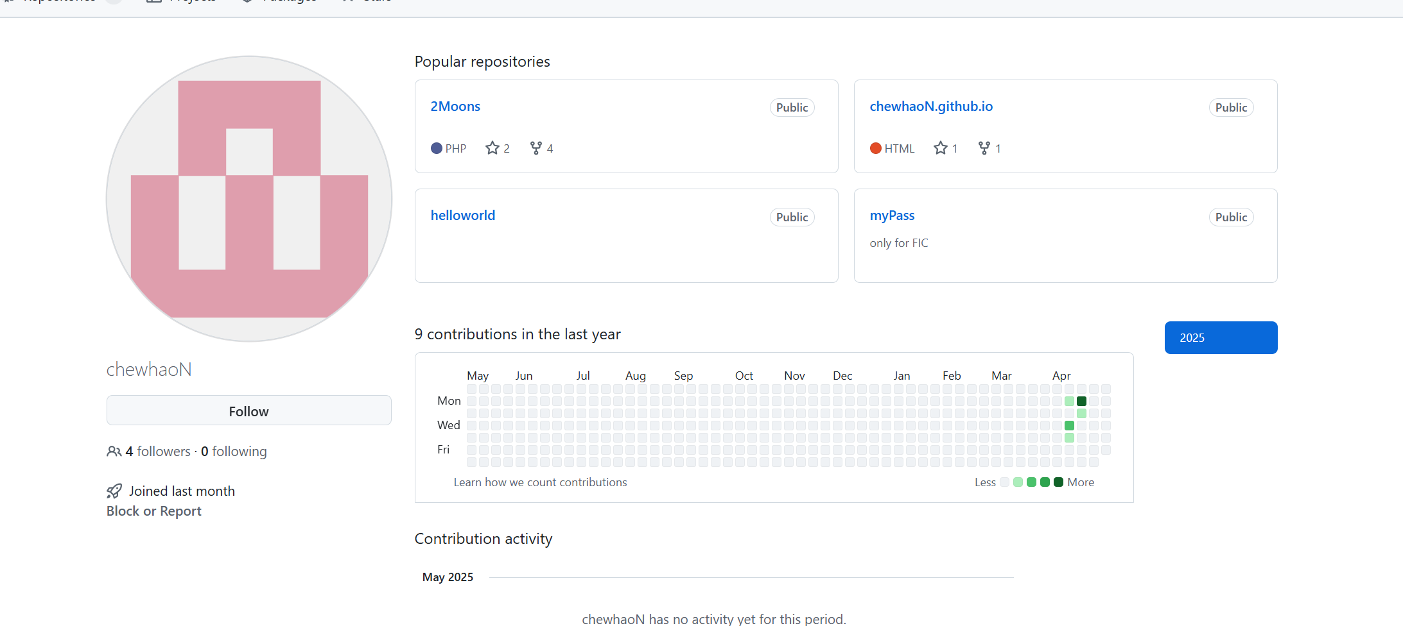
Task: Open the myPass repository
Action: pos(892,216)
